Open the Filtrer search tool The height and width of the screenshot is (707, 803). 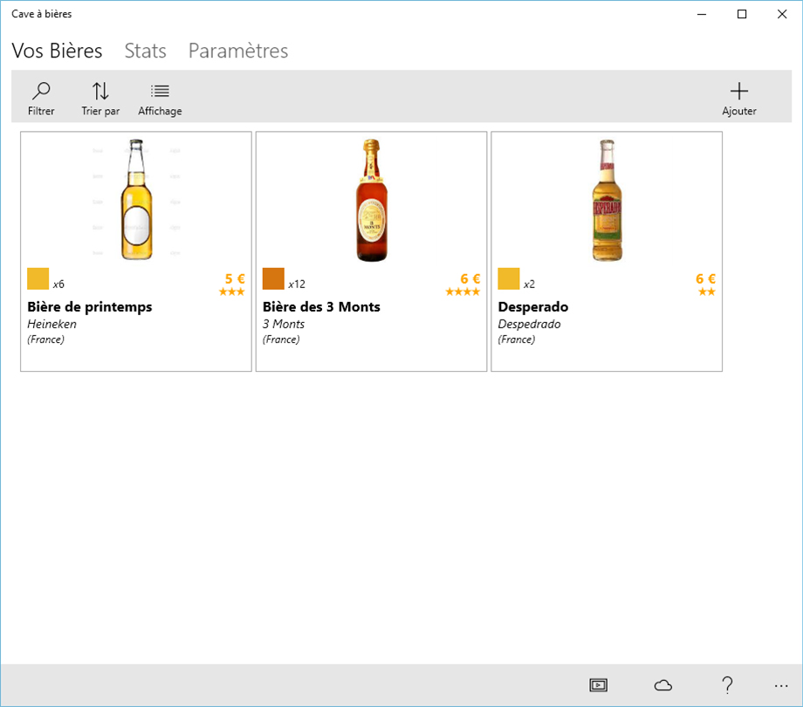point(41,99)
